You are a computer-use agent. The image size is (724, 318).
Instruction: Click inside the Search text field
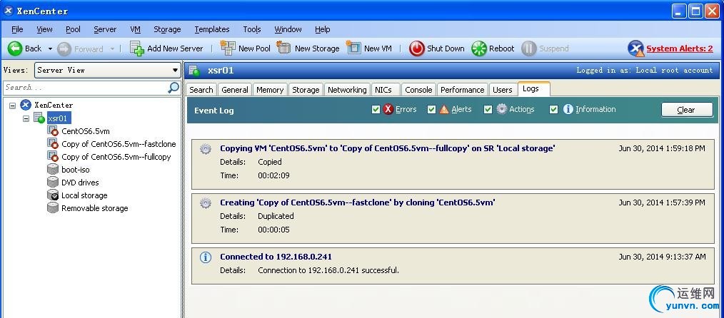pyautogui.click(x=86, y=88)
